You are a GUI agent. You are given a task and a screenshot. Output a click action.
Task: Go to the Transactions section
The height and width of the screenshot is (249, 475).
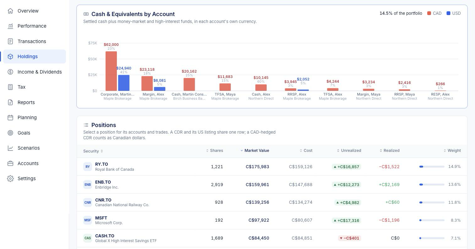pyautogui.click(x=35, y=41)
